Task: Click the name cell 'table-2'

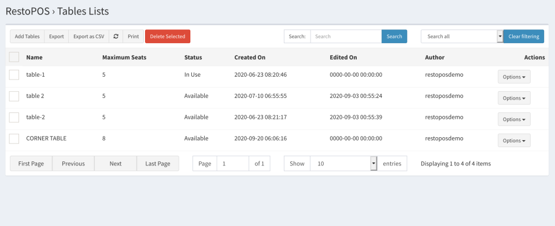Action: point(35,117)
